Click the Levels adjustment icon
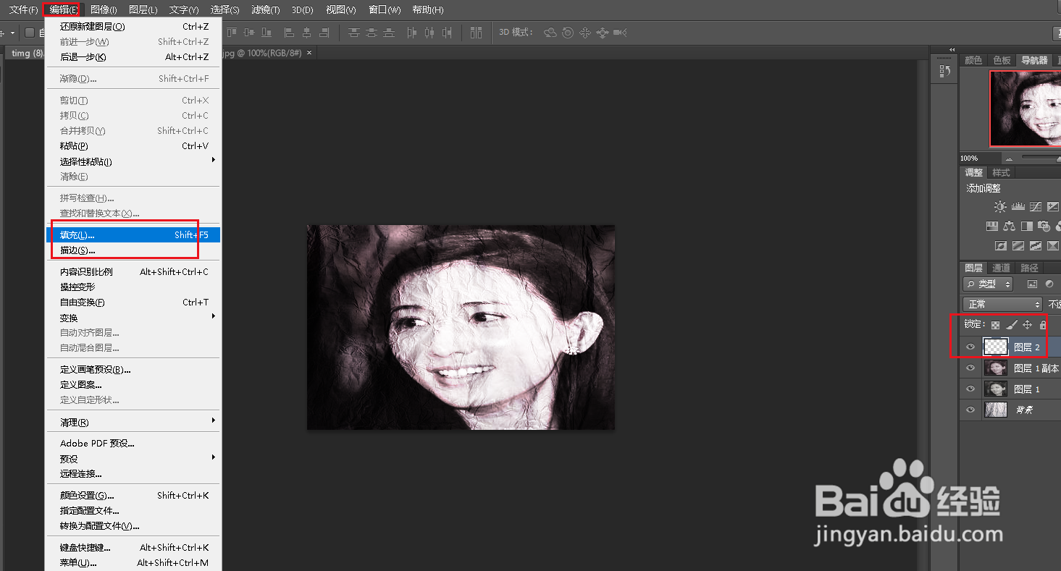 tap(1018, 207)
